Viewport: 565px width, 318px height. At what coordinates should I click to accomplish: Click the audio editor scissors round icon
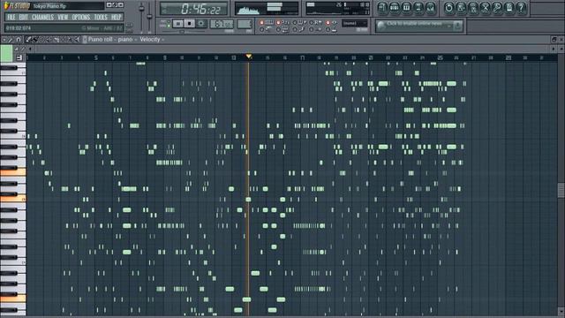click(x=485, y=8)
